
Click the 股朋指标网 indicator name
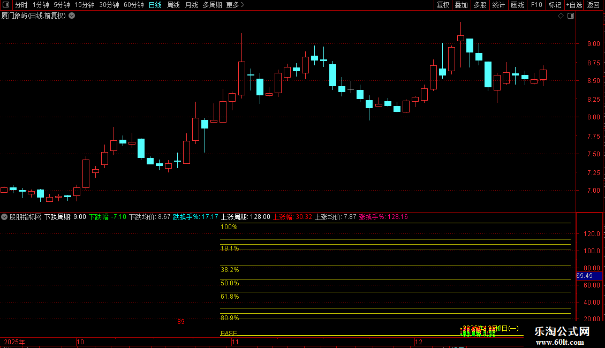[26, 217]
